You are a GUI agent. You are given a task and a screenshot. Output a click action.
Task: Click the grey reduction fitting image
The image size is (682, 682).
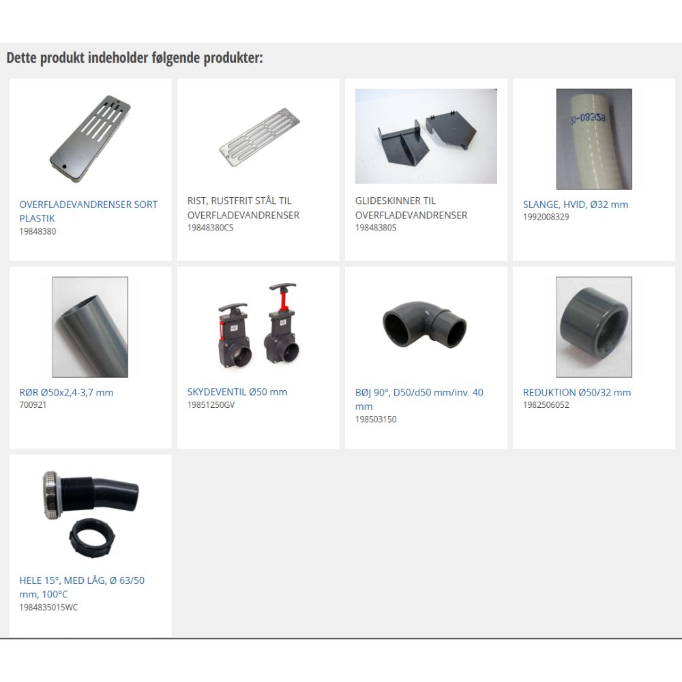[x=594, y=327]
